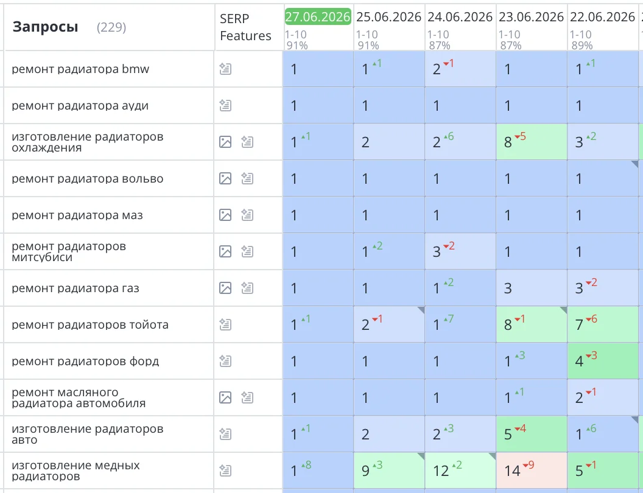Image resolution: width=643 pixels, height=493 pixels.
Task: Open query изготовление медных радиаторов
Action: pos(76,470)
